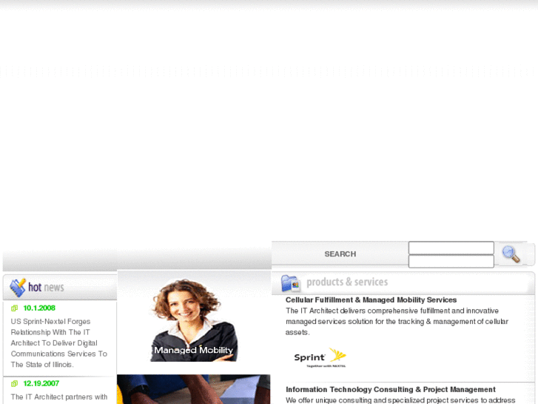This screenshot has width=538, height=404.
Task: Open the 12.19.2007 news date link
Action: click(x=41, y=384)
